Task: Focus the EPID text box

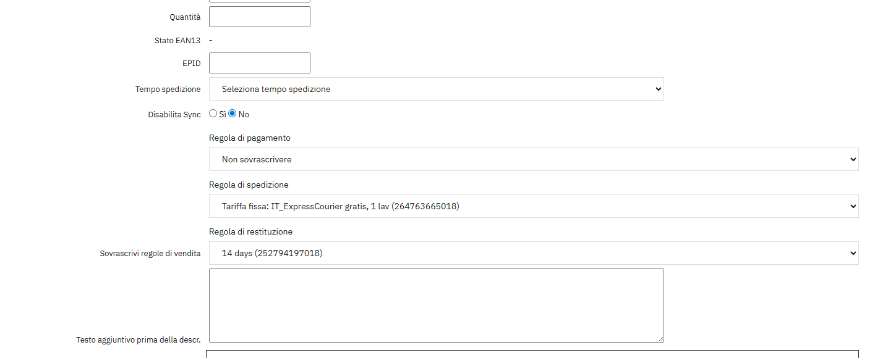Action: pos(260,63)
